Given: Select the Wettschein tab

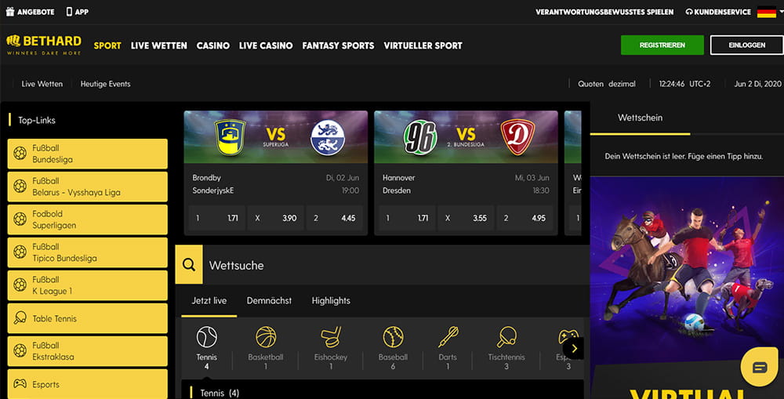Looking at the screenshot, I should 640,118.
